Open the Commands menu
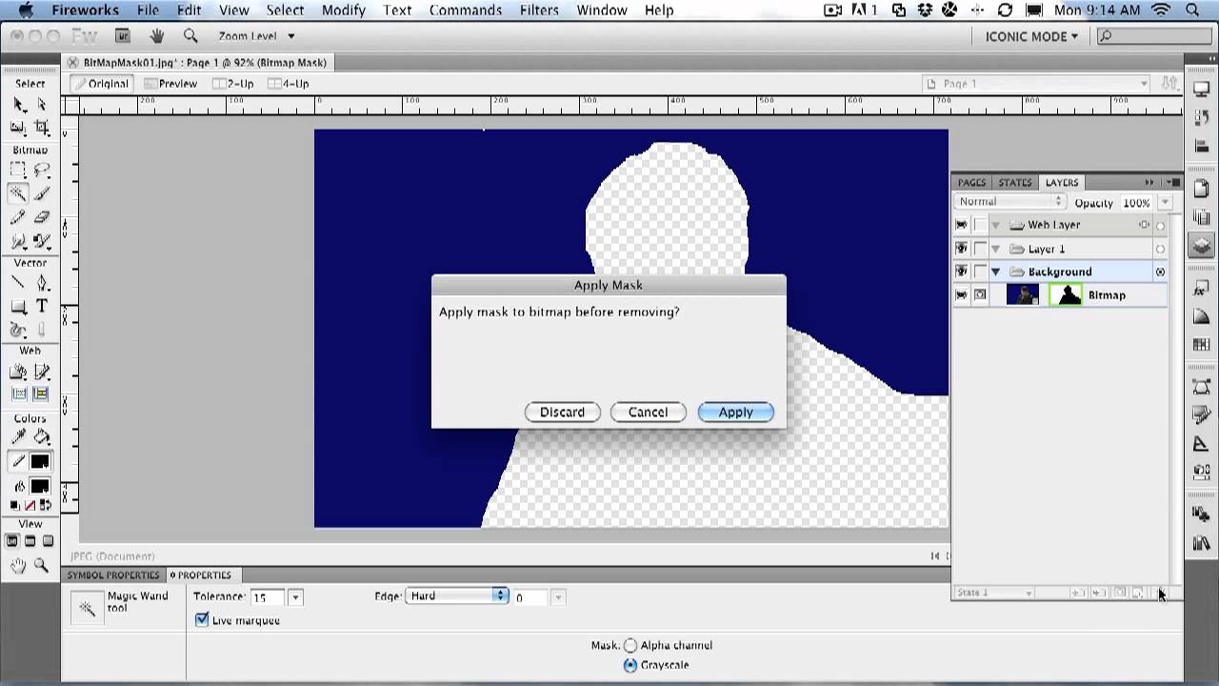This screenshot has width=1219, height=686. (466, 10)
